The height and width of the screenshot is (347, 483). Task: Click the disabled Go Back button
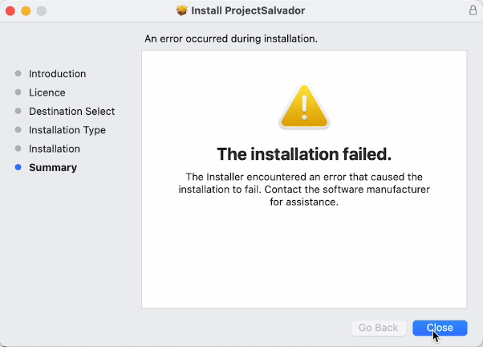(378, 328)
